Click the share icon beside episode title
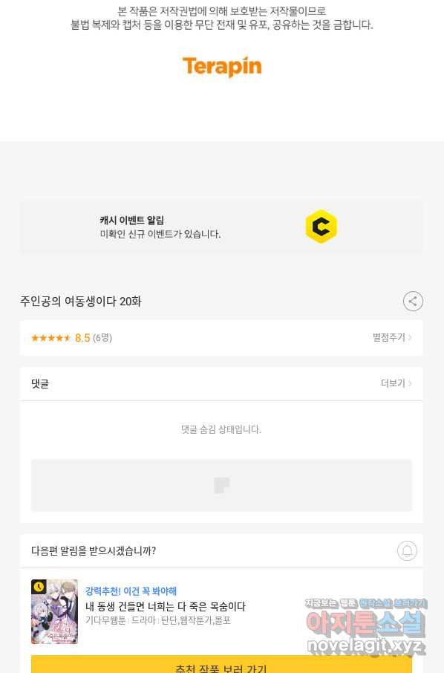 pyautogui.click(x=413, y=302)
